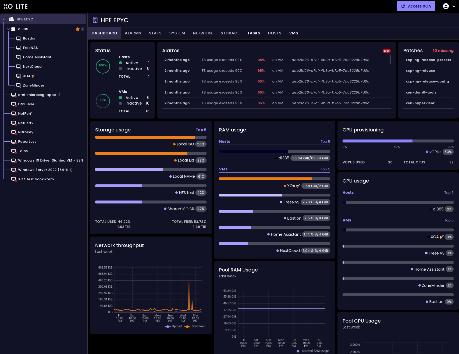This screenshot has height=354, width=459.
Task: Collapse the dl385 host tree node
Action: point(8,29)
